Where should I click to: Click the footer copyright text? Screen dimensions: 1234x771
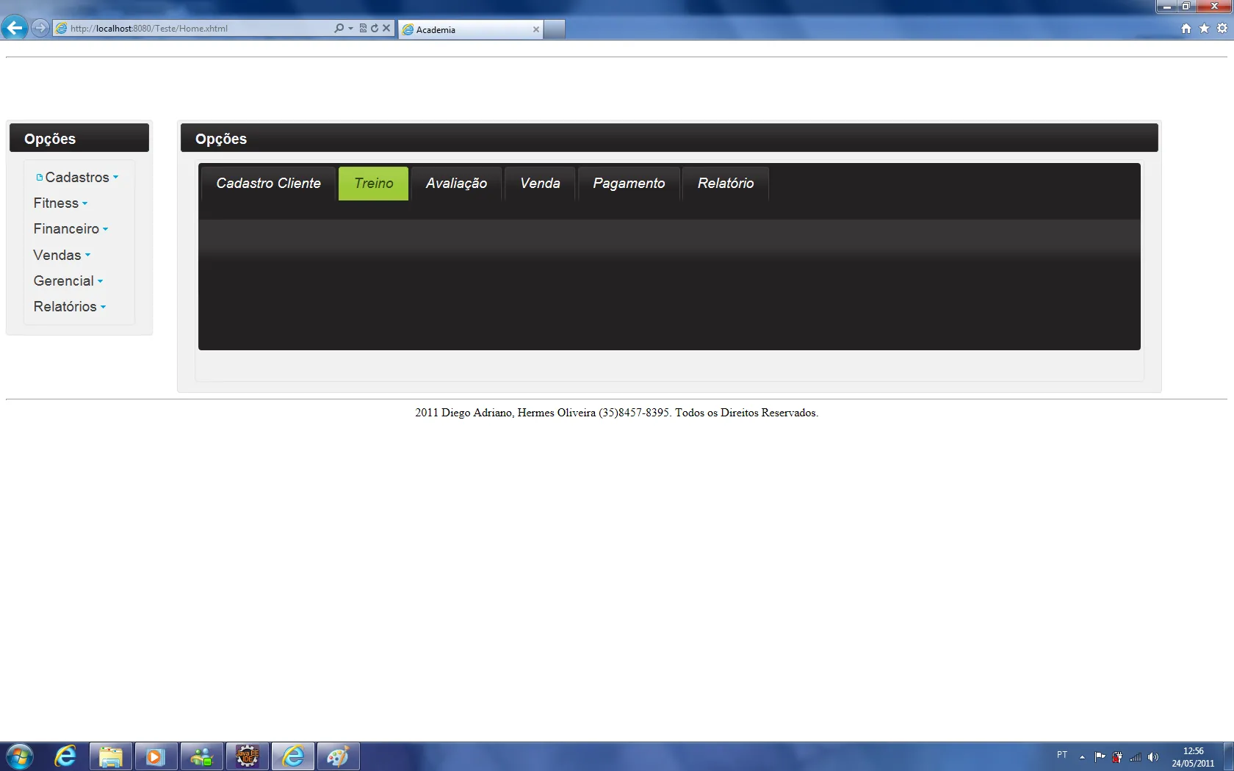616,413
